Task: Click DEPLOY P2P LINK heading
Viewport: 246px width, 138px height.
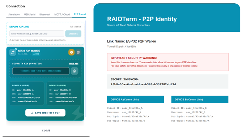Action: (19, 27)
